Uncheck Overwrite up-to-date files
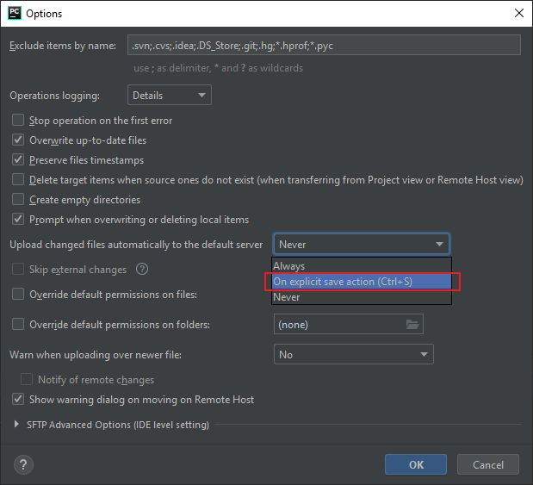Image resolution: width=533 pixels, height=485 pixels. click(x=18, y=140)
